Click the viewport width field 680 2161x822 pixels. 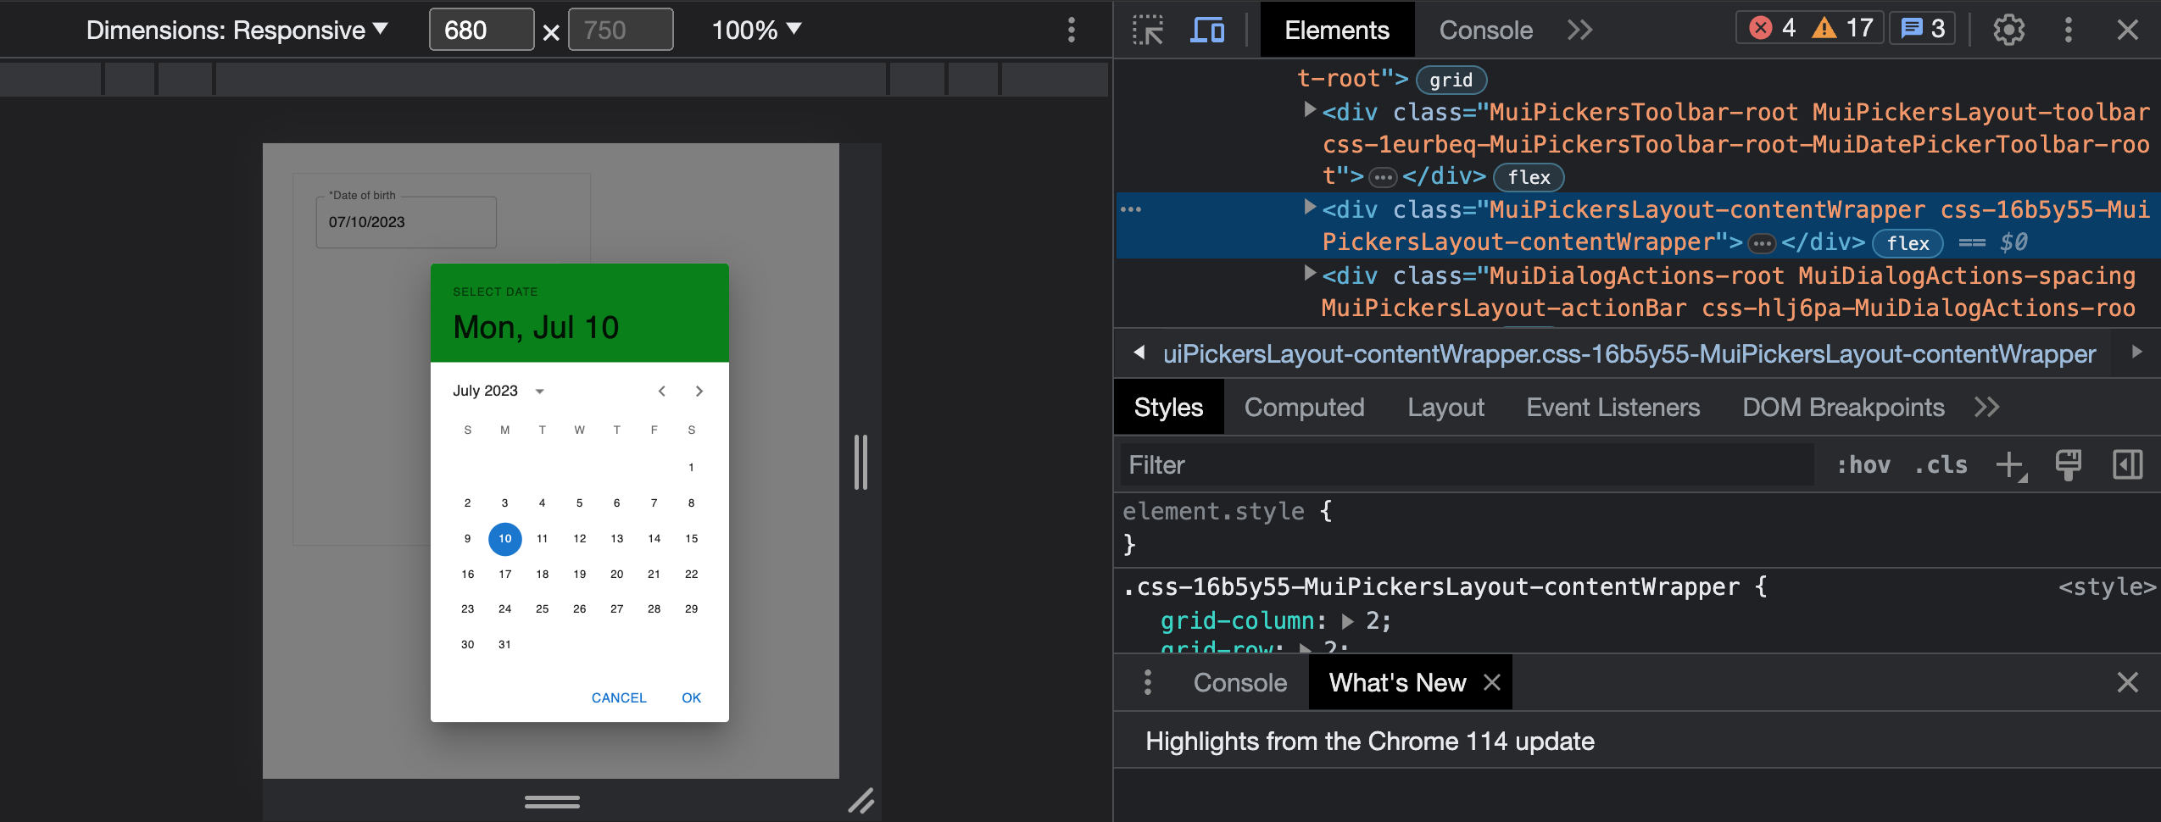[x=481, y=31]
